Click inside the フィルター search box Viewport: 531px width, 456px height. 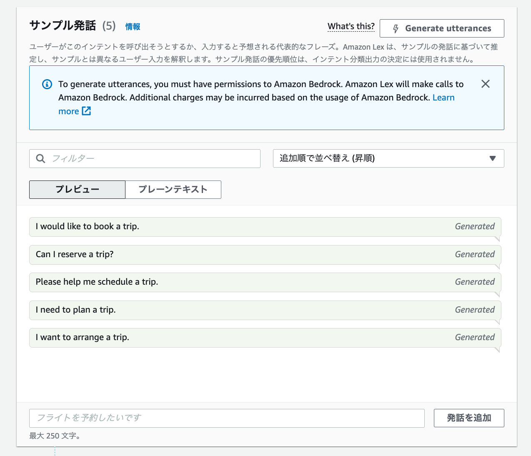click(145, 158)
